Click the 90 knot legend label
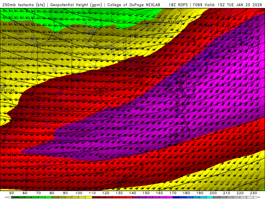 [65, 193]
